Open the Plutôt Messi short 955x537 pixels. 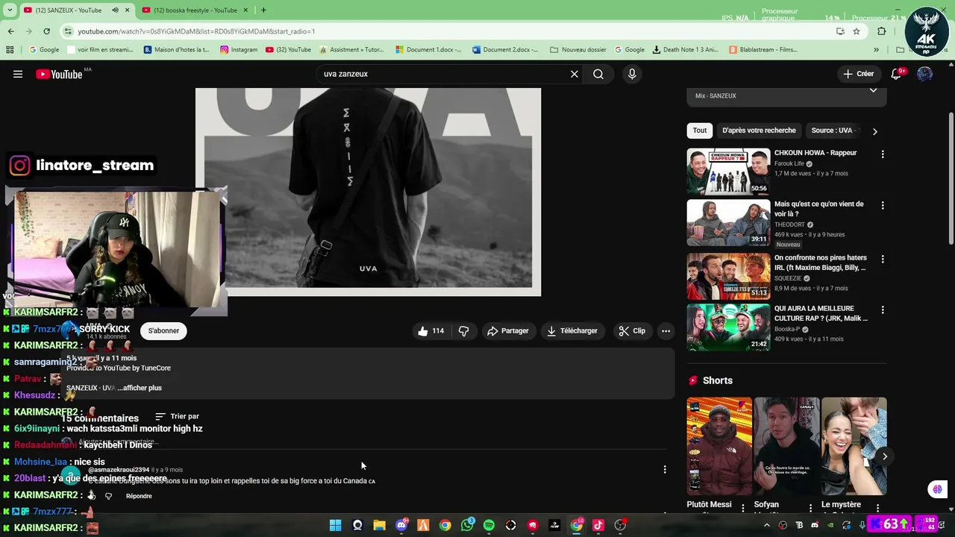719,446
